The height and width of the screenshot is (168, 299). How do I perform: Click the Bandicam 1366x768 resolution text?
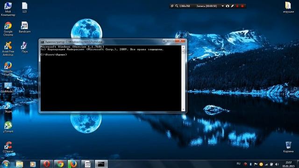(x=185, y=6)
